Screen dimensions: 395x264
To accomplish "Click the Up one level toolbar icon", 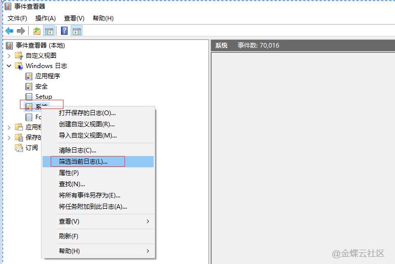I will point(37,31).
